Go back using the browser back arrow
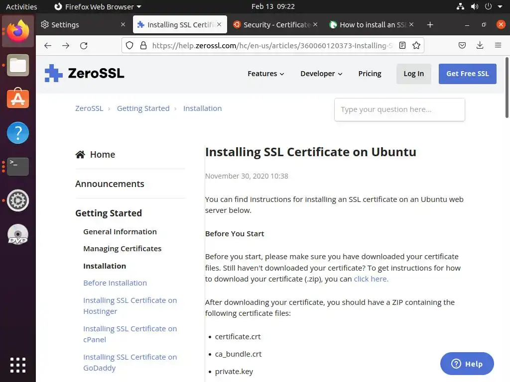Screen dimensions: 510x382 click(48, 45)
